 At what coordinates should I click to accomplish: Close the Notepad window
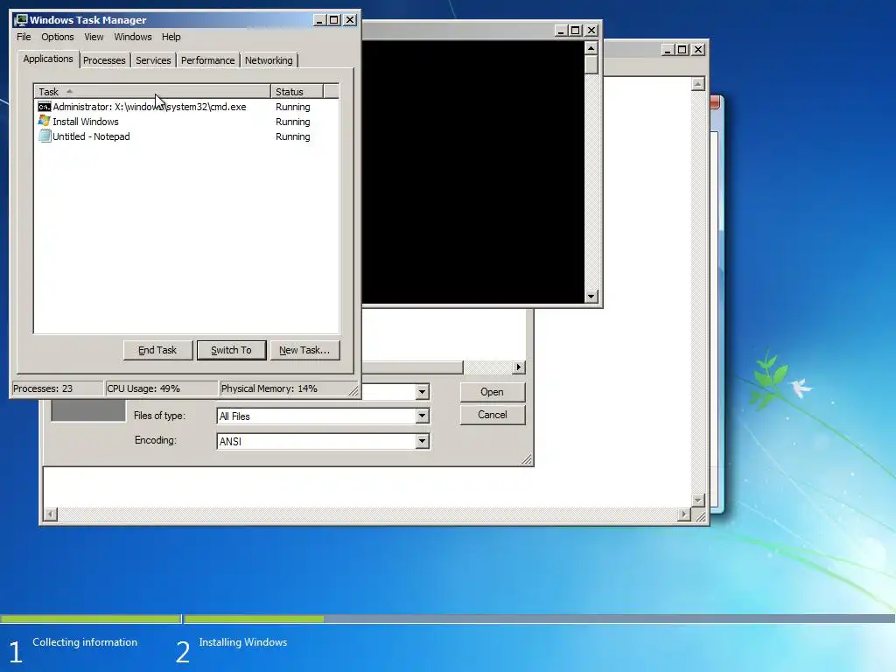click(x=697, y=50)
